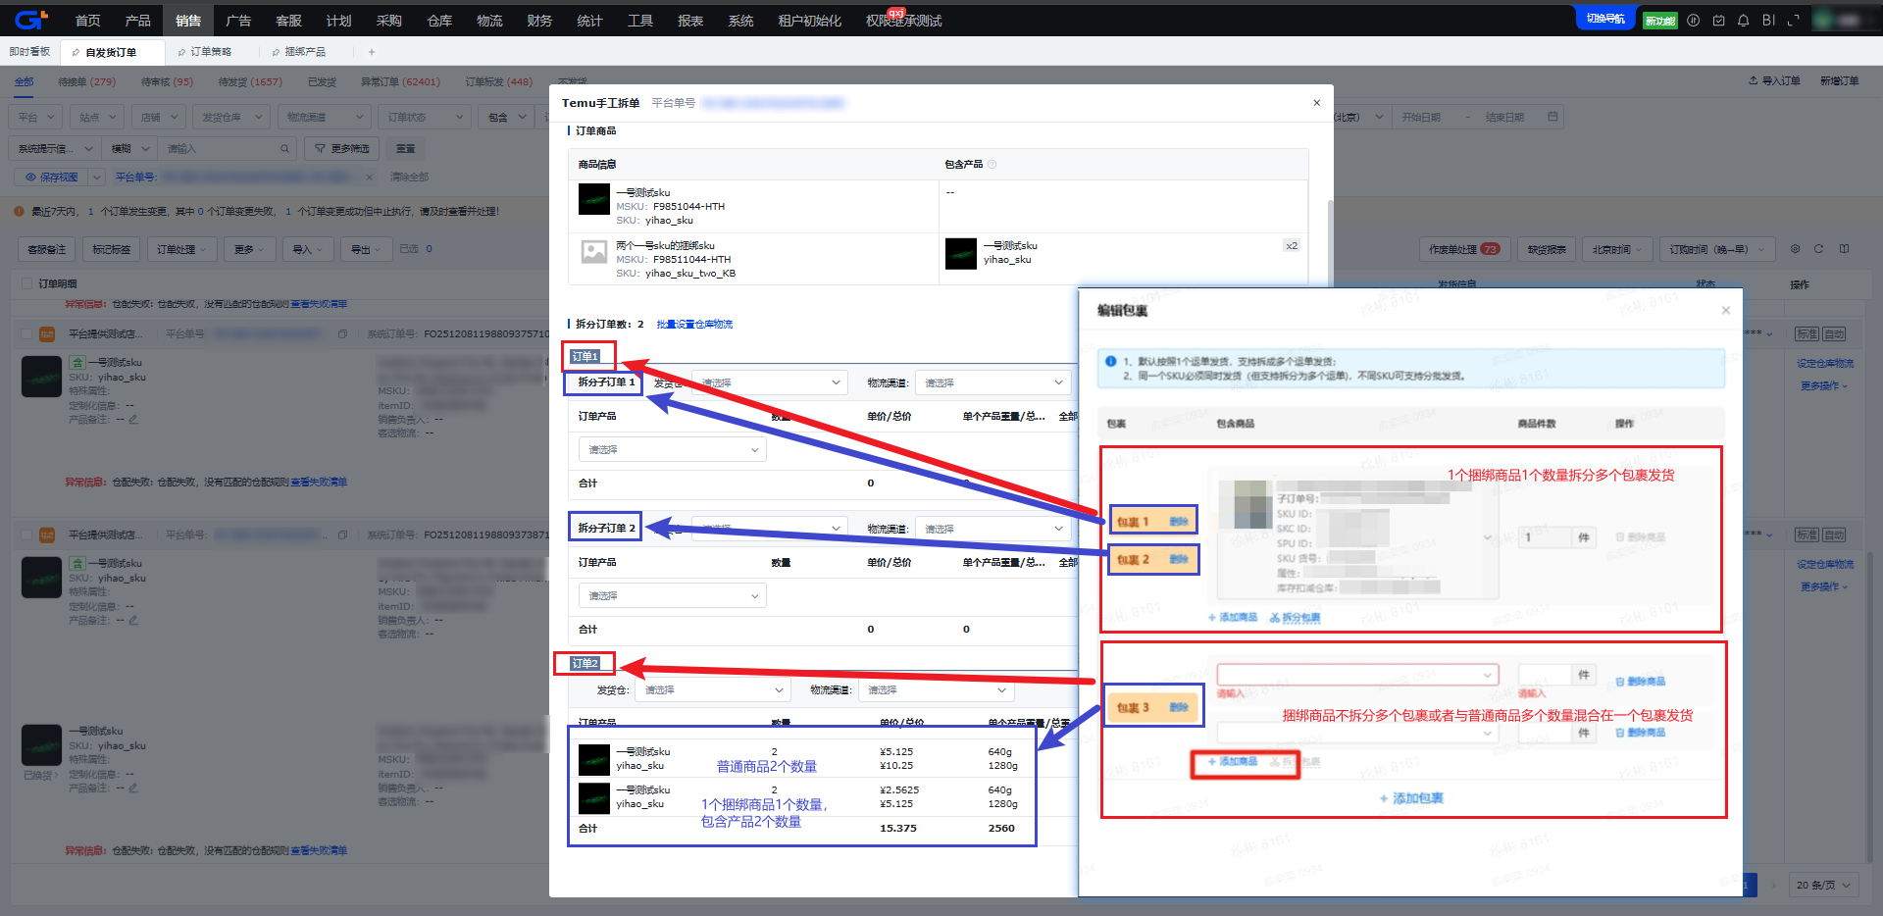The height and width of the screenshot is (916, 1883).
Task: Refresh the order list
Action: tap(1818, 249)
